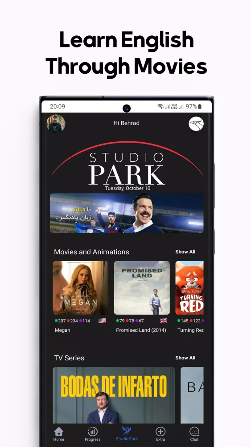The width and height of the screenshot is (251, 447).
Task: Tap the US flag under Megan
Action: tap(103, 320)
